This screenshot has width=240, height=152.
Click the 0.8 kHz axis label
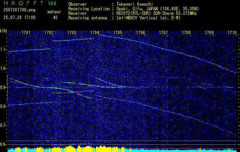coord(3,106)
